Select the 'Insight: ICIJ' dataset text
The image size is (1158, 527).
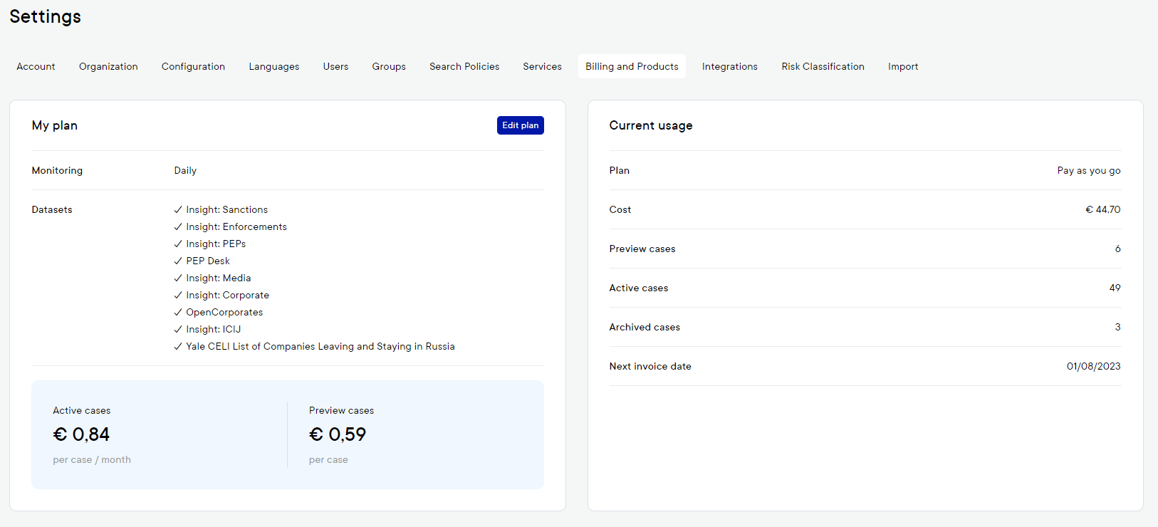[x=214, y=329]
